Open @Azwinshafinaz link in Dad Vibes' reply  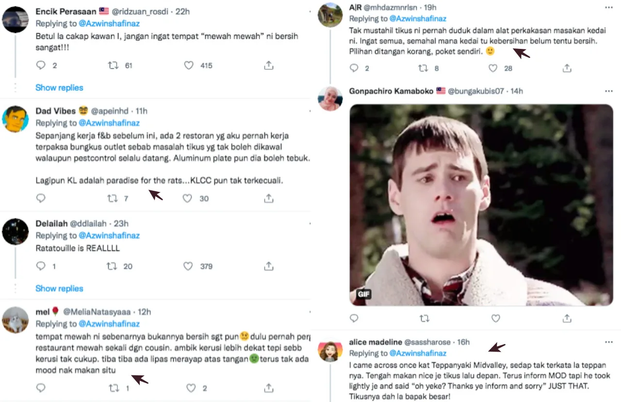(109, 123)
